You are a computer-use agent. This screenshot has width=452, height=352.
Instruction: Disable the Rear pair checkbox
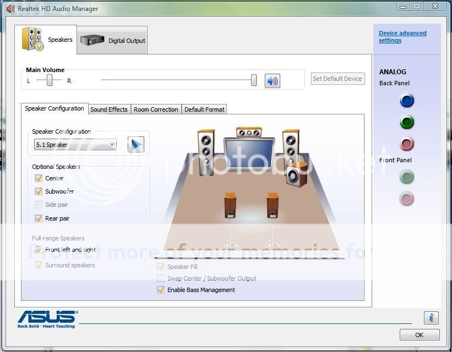[x=39, y=218]
